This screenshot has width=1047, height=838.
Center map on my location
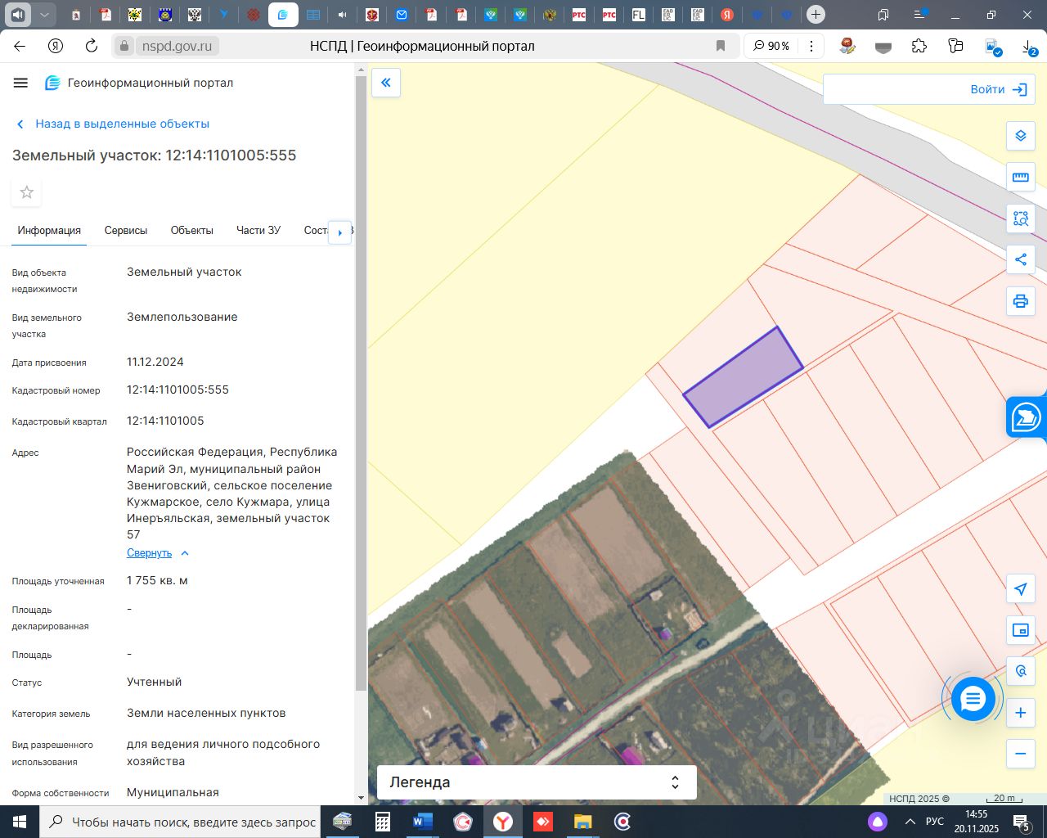pos(1020,589)
